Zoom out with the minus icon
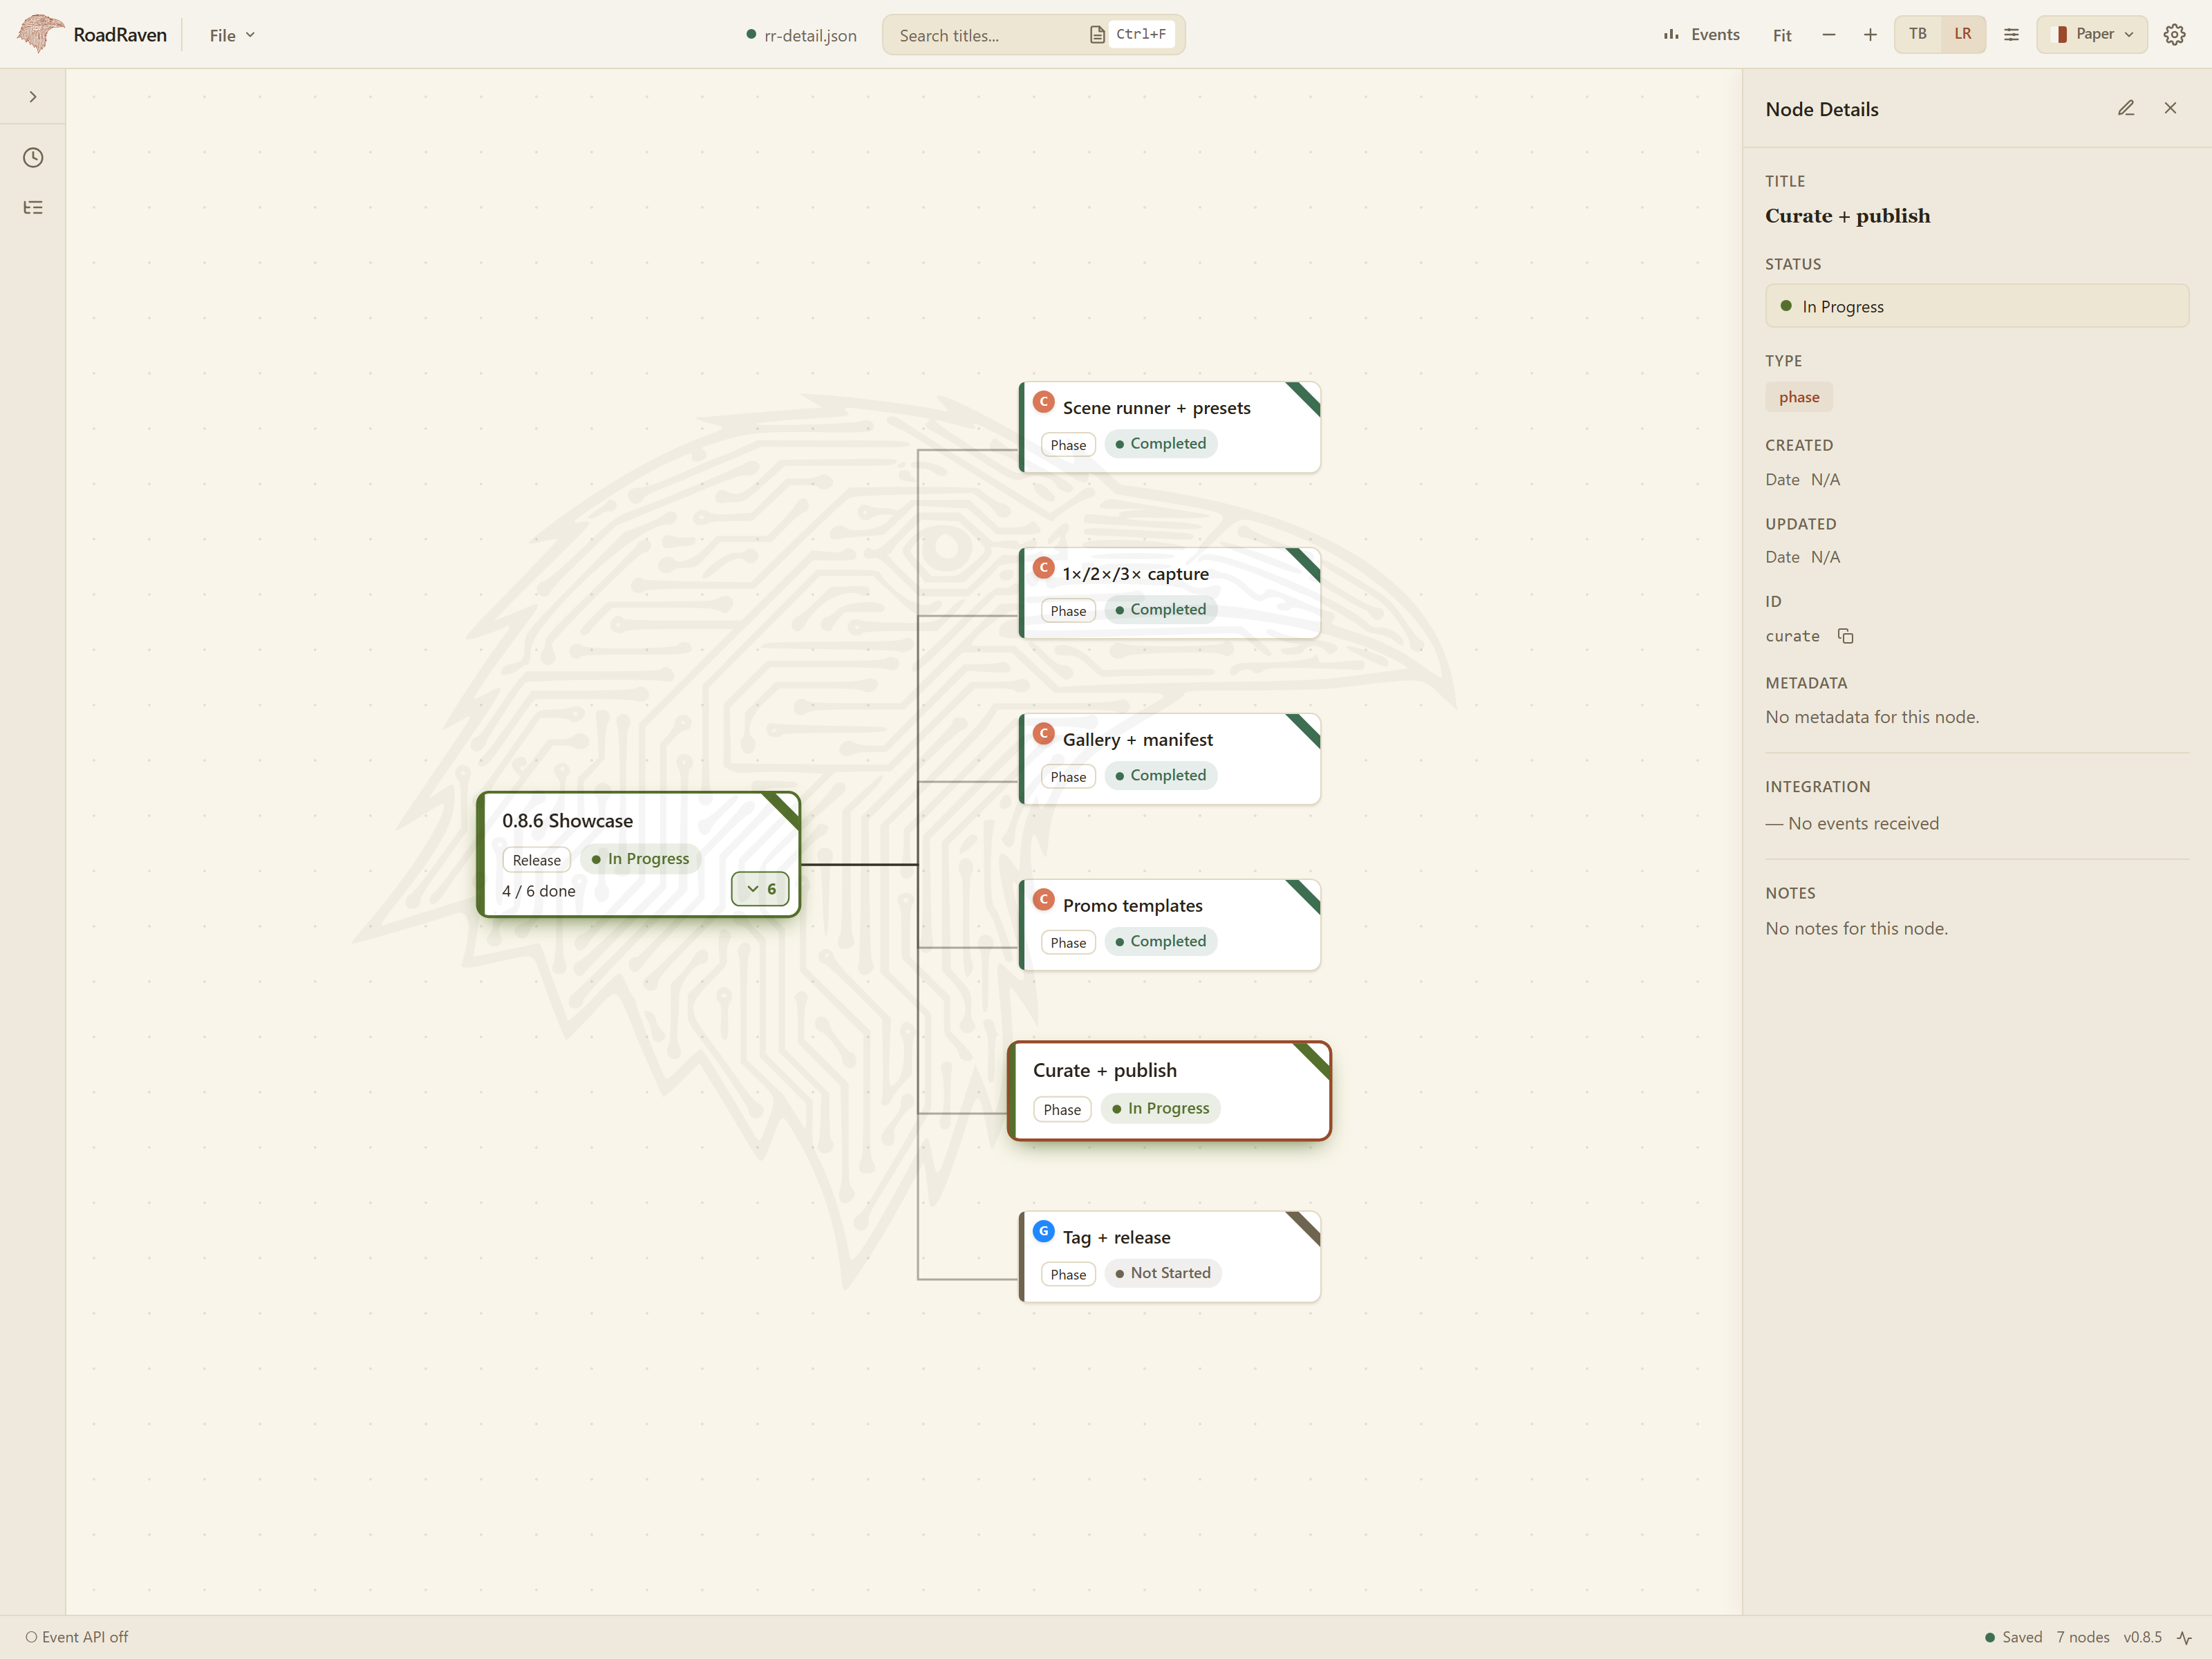 point(1829,35)
